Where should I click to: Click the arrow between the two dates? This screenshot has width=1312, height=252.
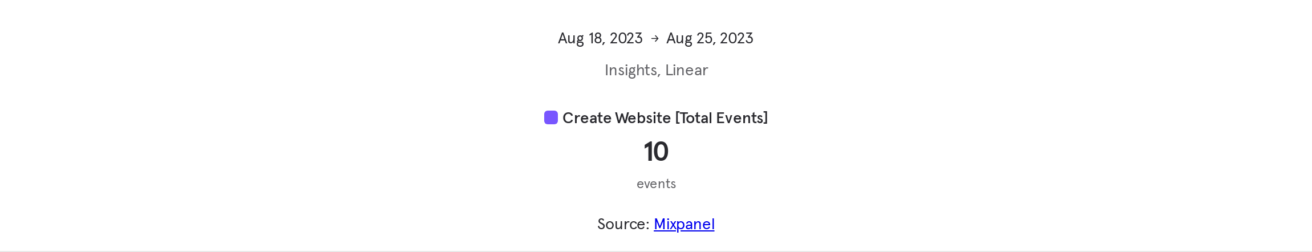[x=654, y=38]
